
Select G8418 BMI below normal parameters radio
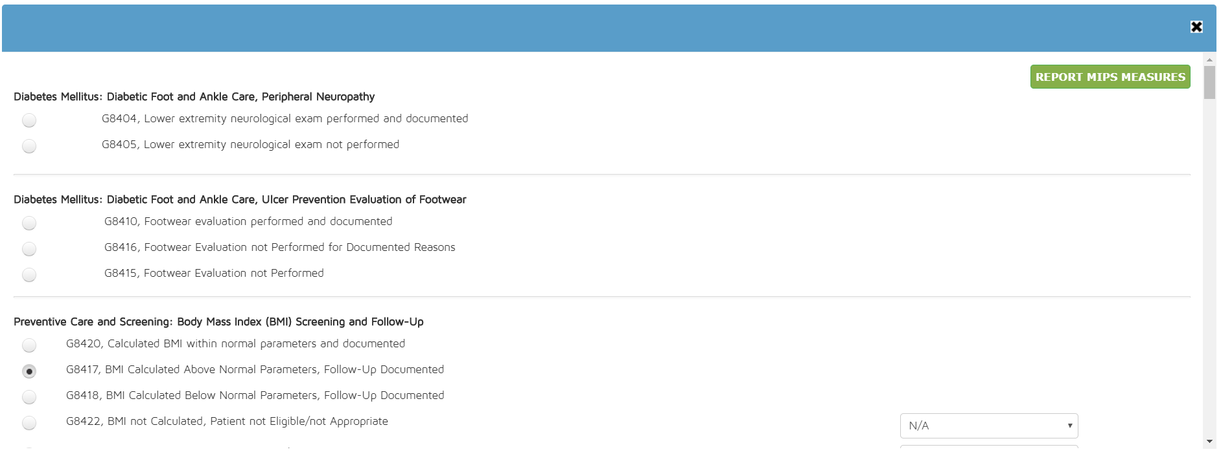click(29, 397)
